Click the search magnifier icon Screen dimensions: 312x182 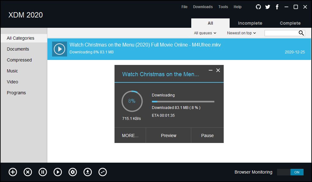pyautogui.click(x=301, y=33)
